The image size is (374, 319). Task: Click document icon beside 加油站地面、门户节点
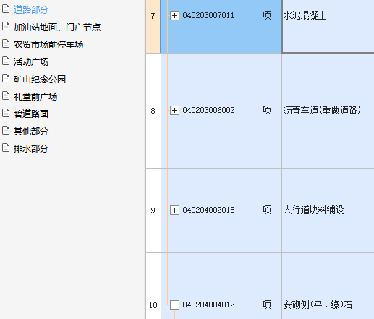pos(6,26)
